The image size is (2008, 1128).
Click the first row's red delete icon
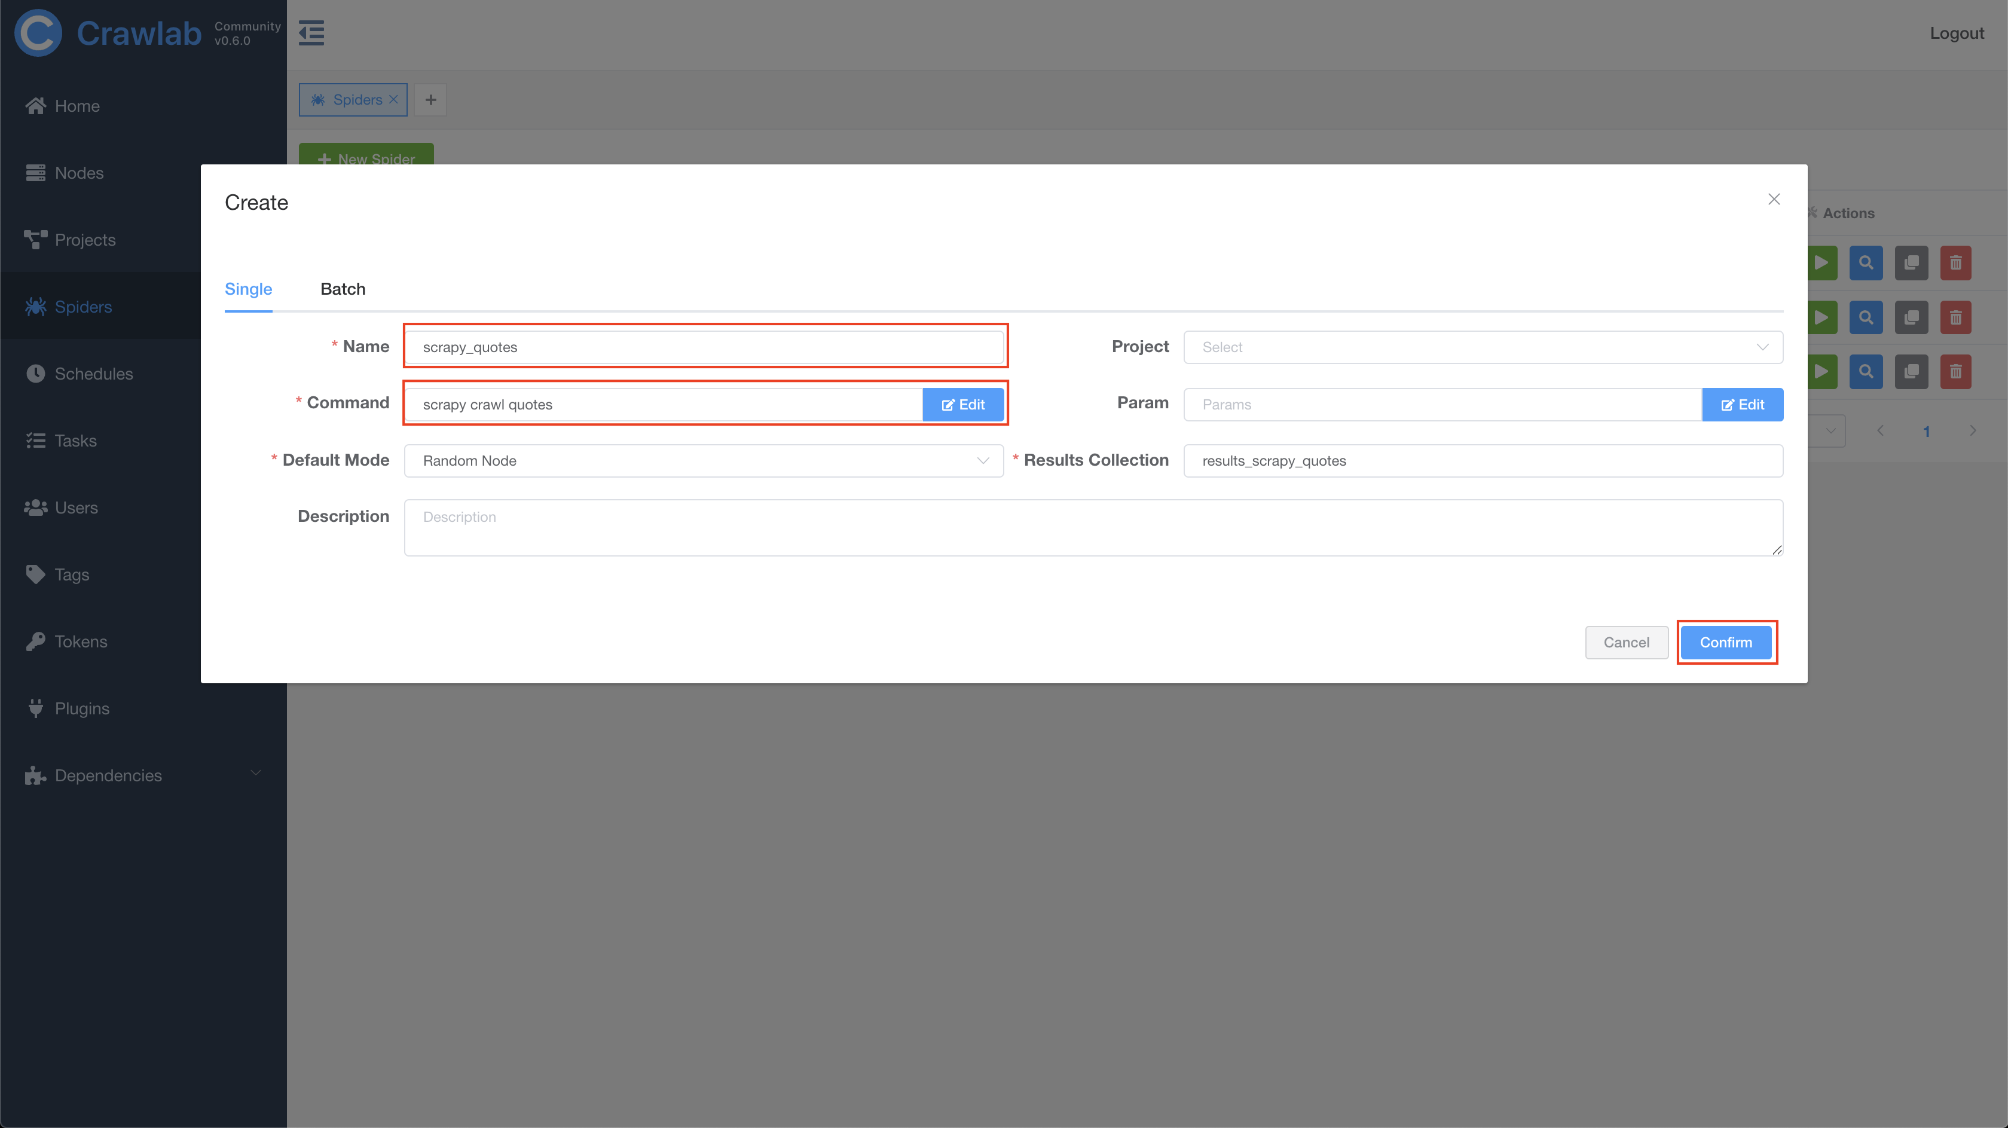tap(1956, 264)
